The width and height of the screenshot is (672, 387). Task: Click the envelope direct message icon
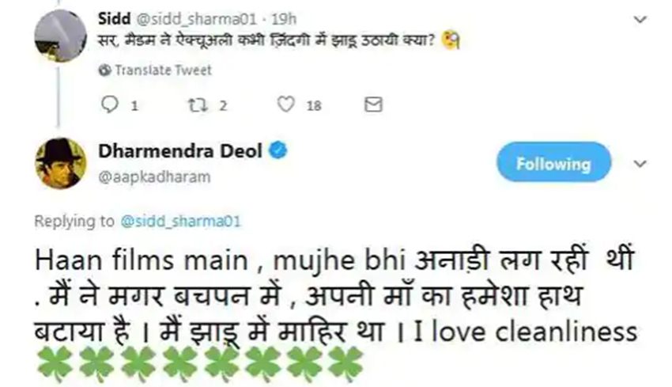pyautogui.click(x=373, y=104)
